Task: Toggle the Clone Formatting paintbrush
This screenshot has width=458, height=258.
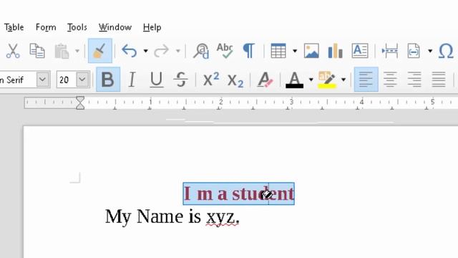Action: pyautogui.click(x=100, y=51)
